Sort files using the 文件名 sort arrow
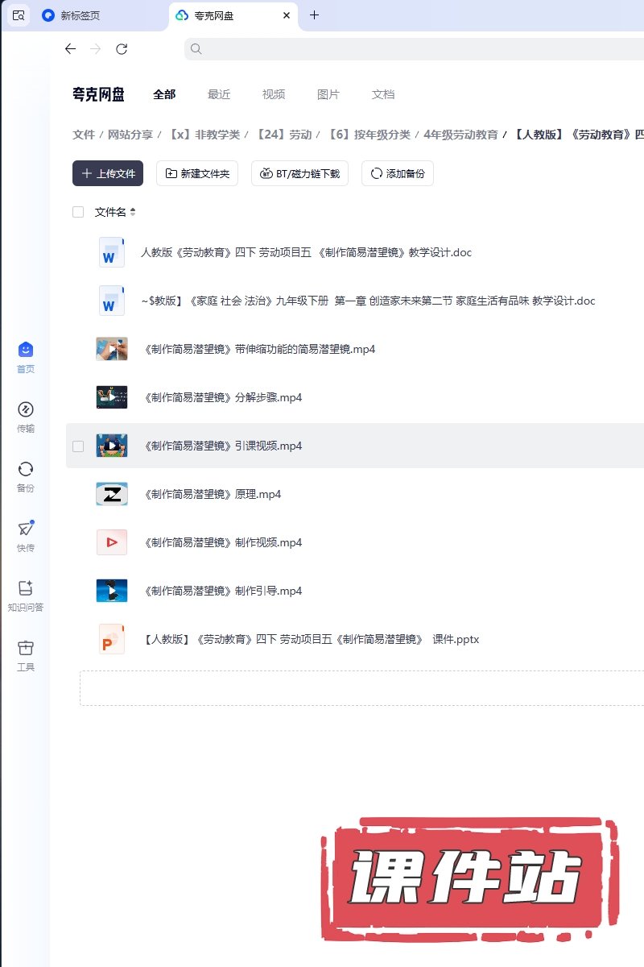 pyautogui.click(x=133, y=212)
